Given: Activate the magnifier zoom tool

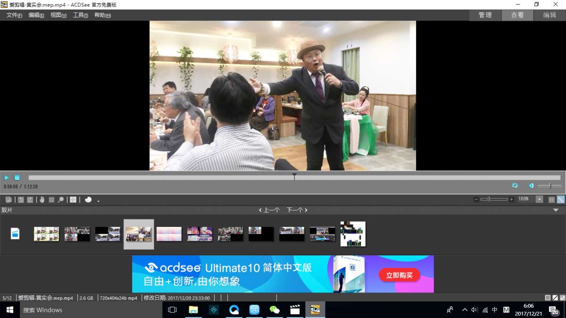Looking at the screenshot, I should 61,200.
